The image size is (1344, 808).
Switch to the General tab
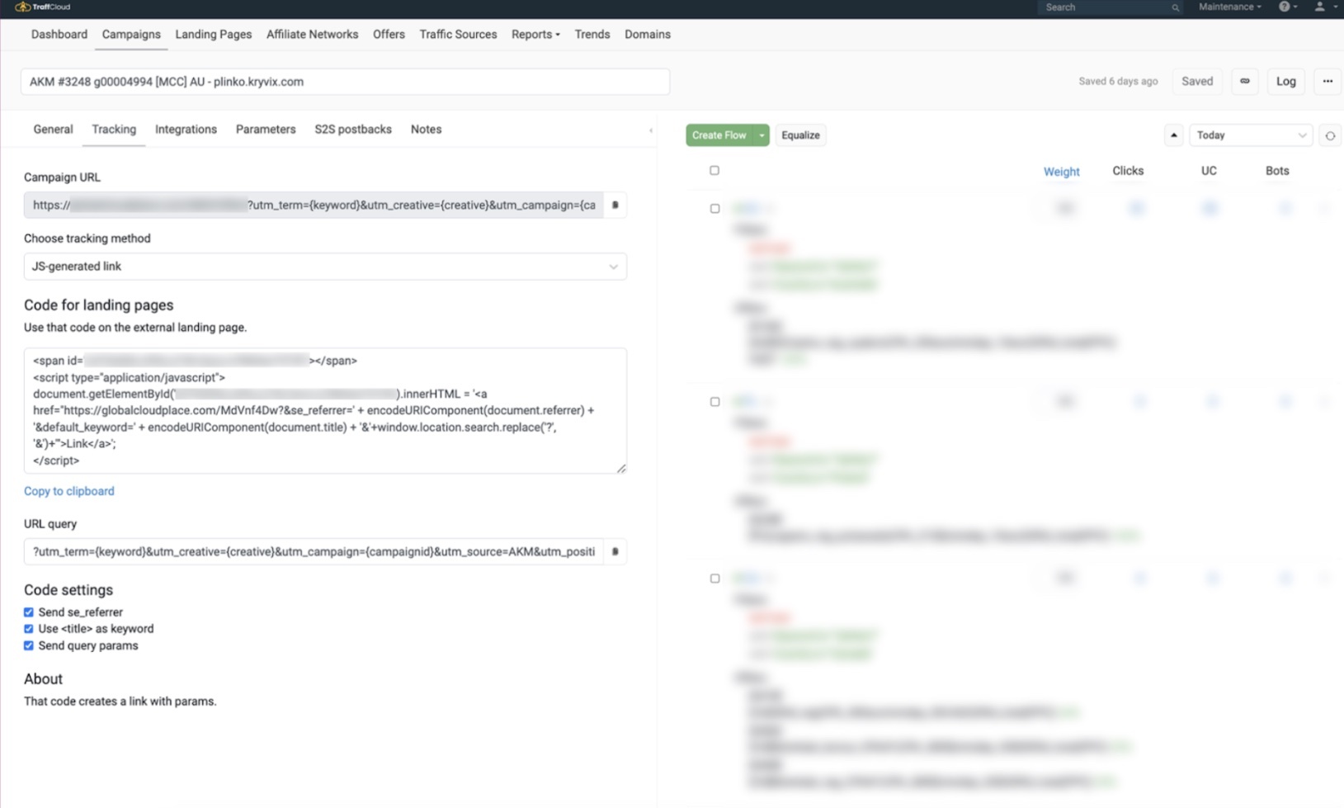pyautogui.click(x=53, y=130)
